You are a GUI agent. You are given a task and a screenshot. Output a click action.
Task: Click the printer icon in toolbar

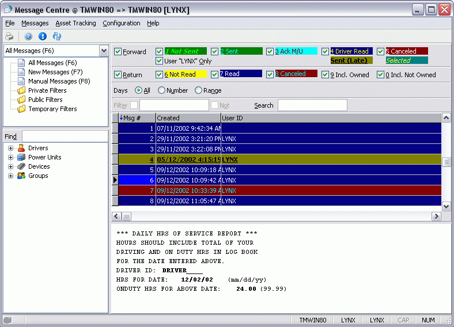[x=9, y=36]
